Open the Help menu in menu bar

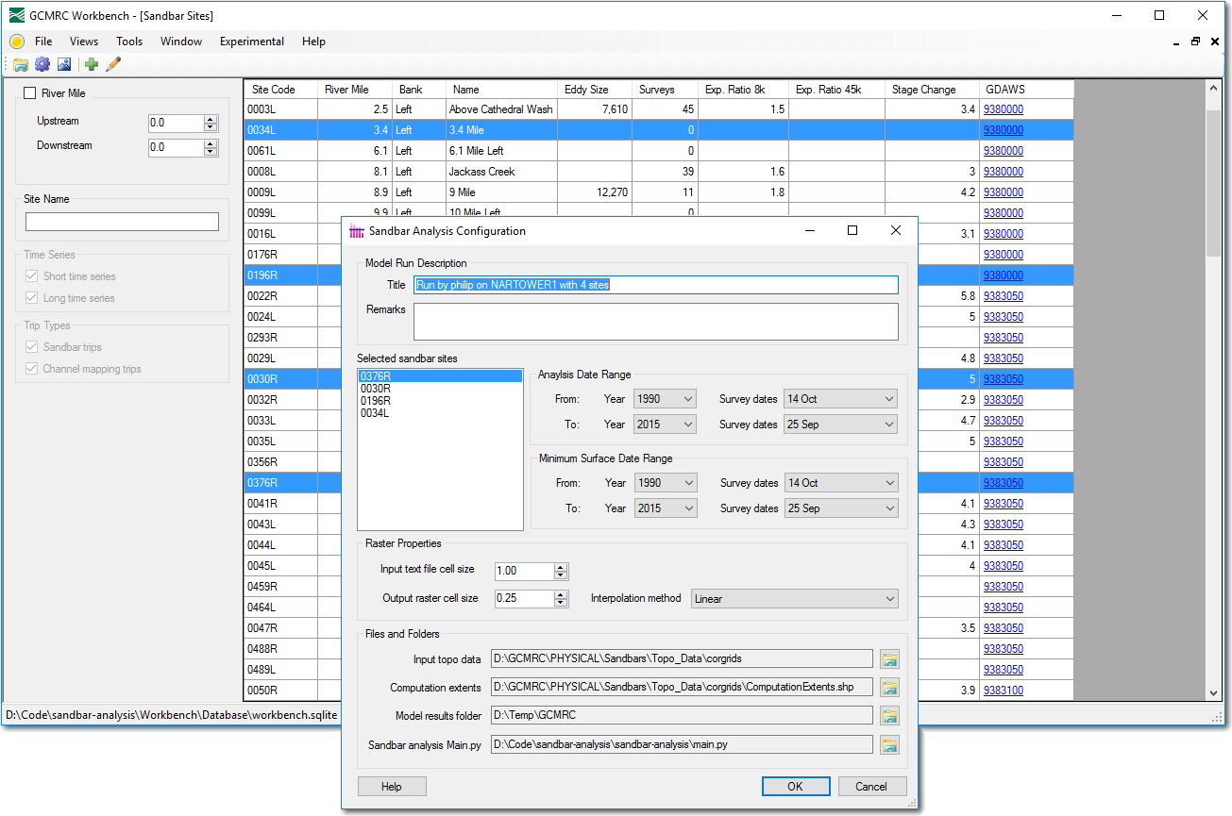(313, 42)
